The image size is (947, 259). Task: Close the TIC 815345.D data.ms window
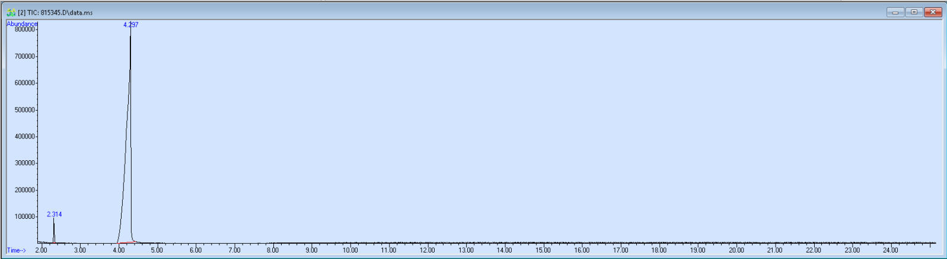[933, 12]
